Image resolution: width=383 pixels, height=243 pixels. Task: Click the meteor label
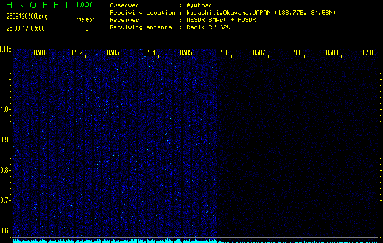(85, 19)
